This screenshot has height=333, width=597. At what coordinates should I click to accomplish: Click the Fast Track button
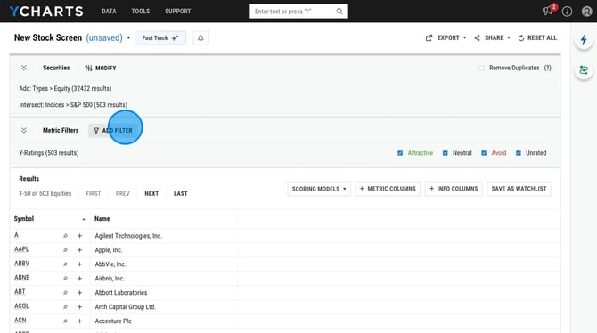(x=160, y=37)
